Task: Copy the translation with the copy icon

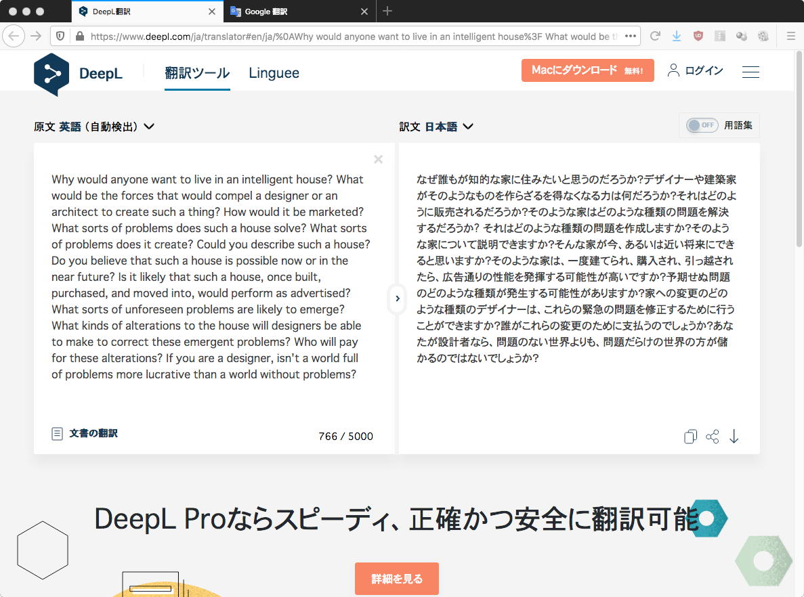Action: [x=691, y=437]
